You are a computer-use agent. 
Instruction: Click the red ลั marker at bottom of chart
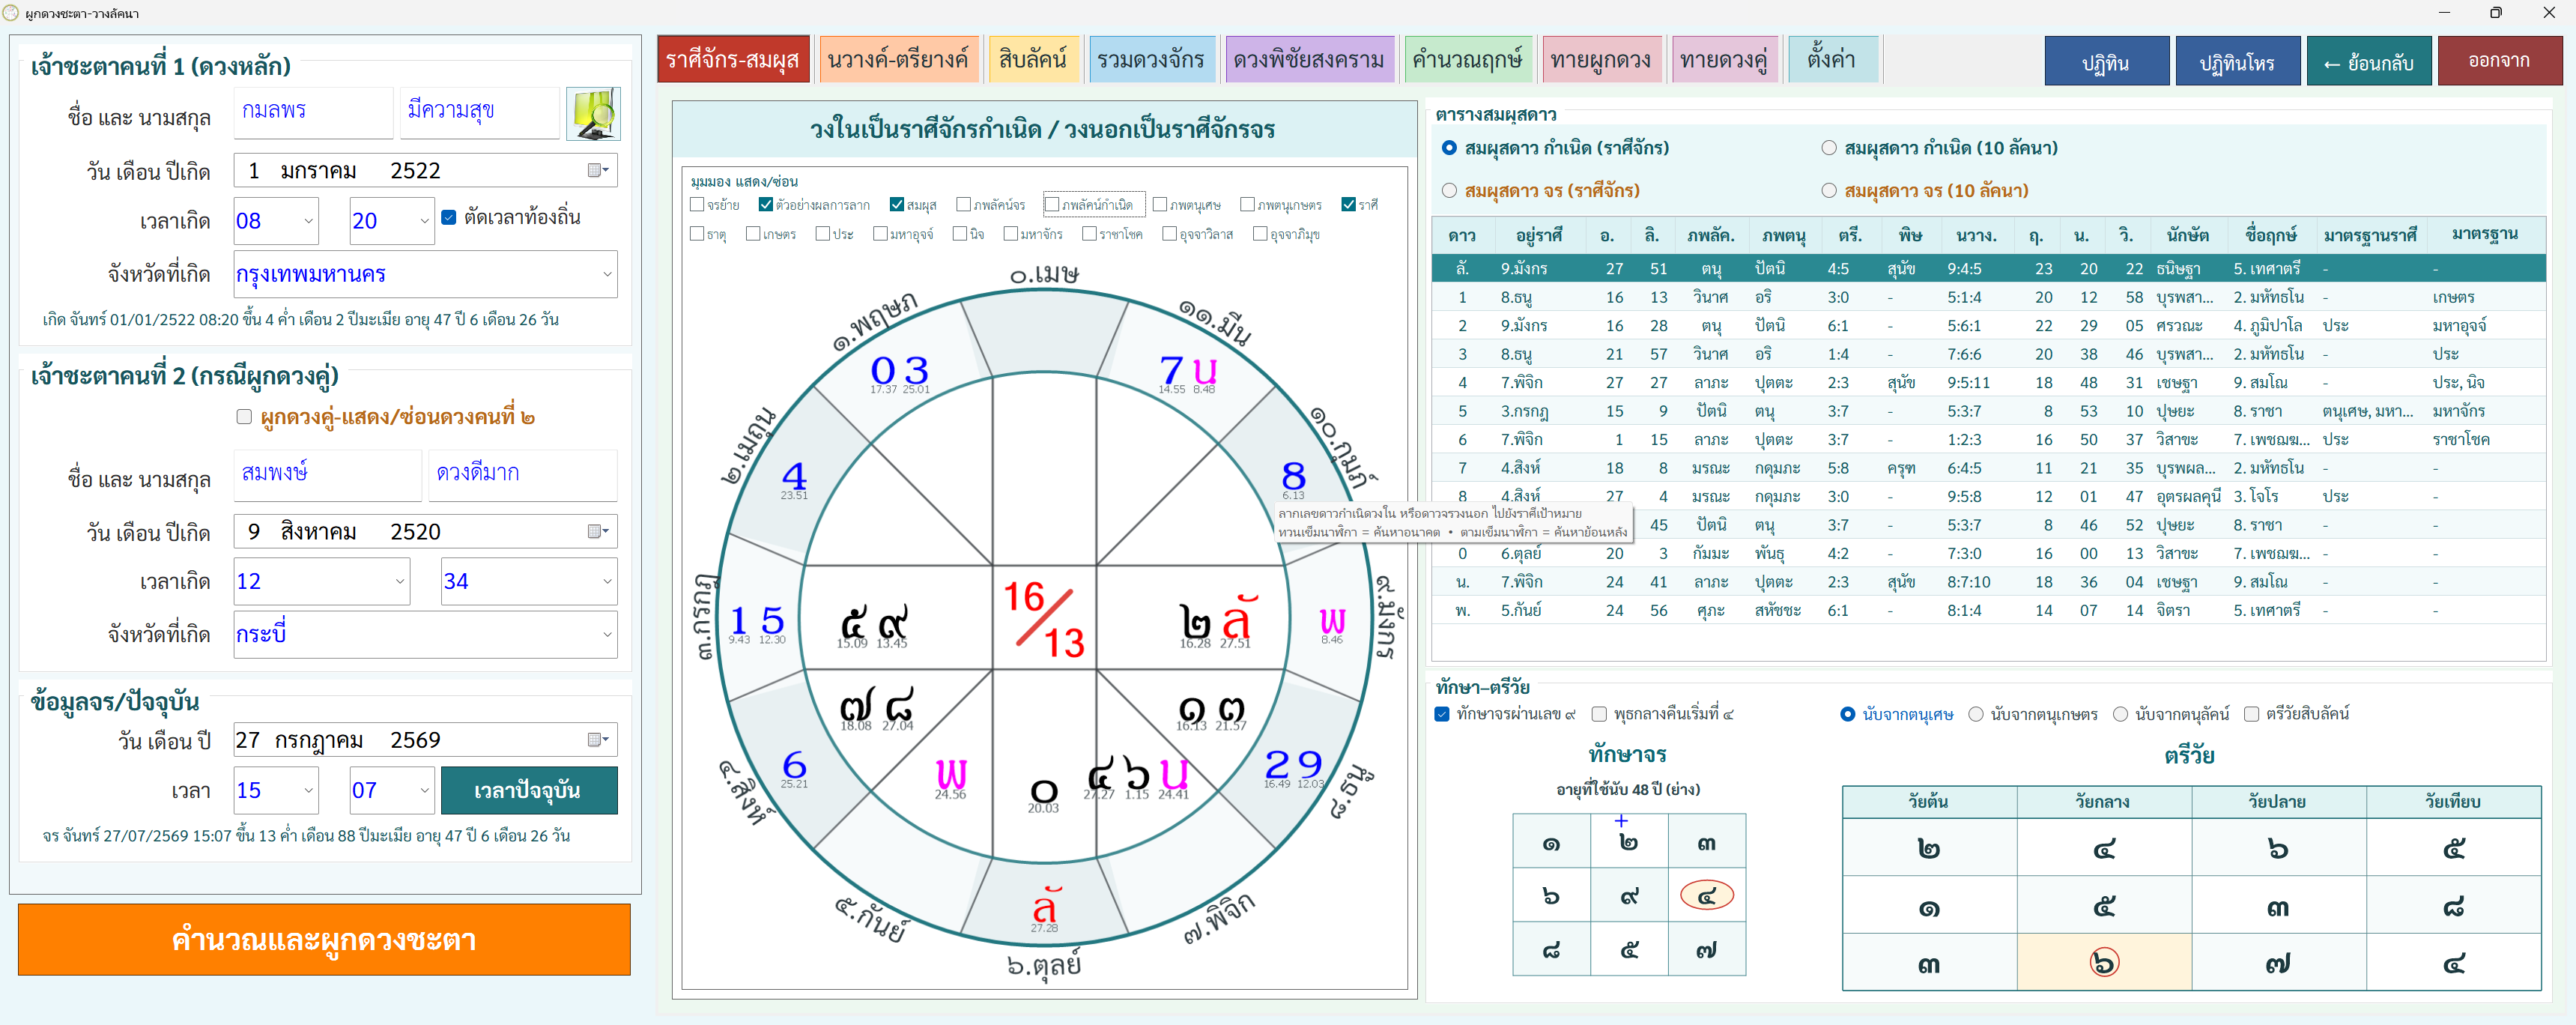point(1045,907)
